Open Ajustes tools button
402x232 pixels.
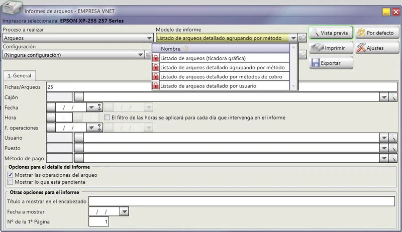(377, 48)
